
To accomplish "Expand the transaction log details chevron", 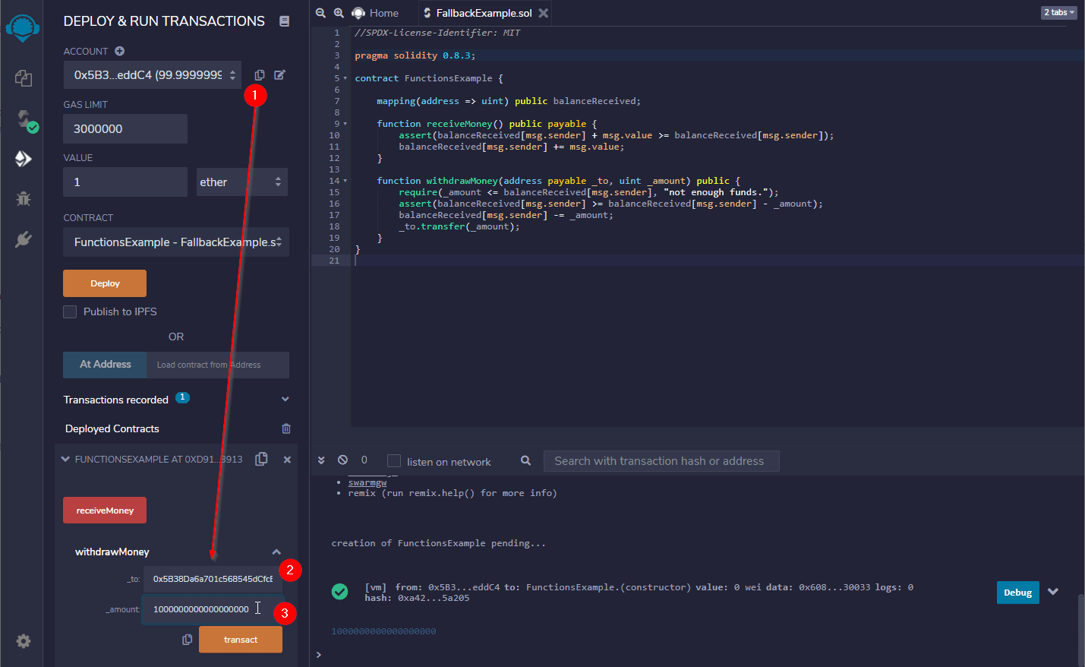I will (1053, 592).
